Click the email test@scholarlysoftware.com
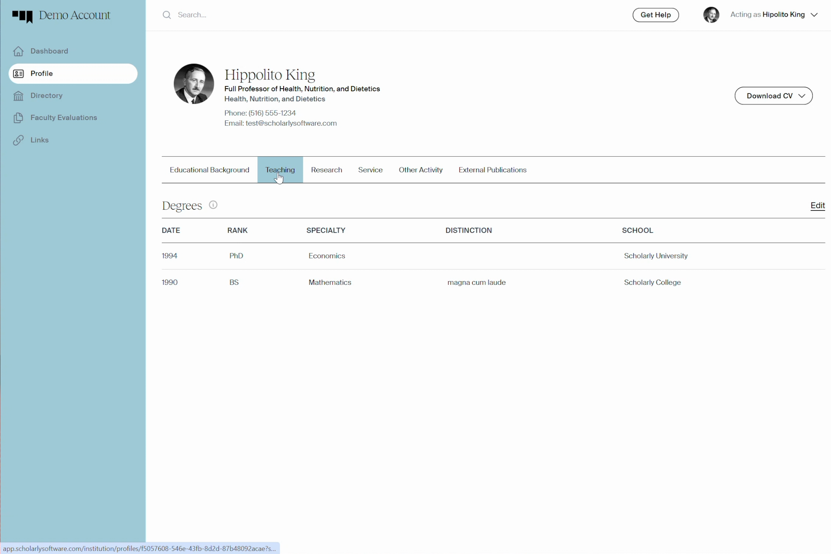The width and height of the screenshot is (831, 554). (x=291, y=123)
